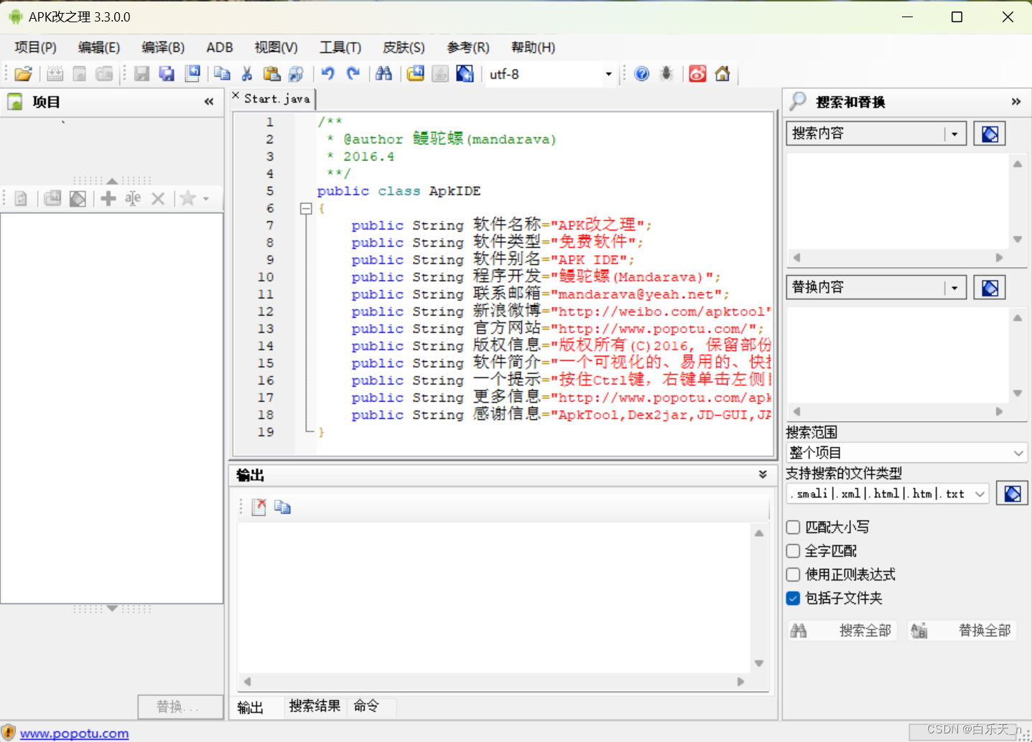Open the Weibo icon in toolbar
Screen dimensions: 1032x742
click(x=697, y=74)
